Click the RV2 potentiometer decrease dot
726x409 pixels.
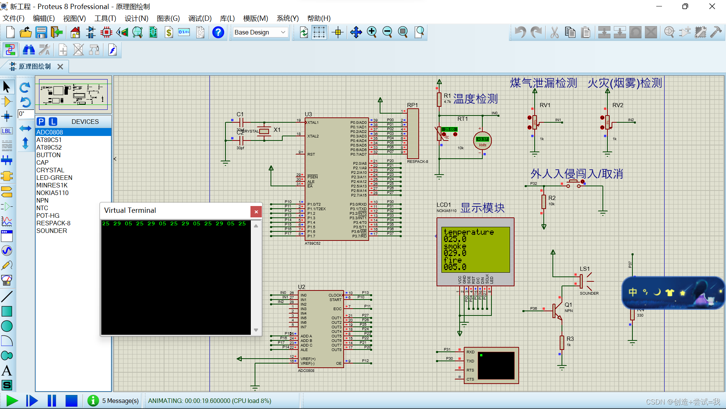(x=602, y=127)
